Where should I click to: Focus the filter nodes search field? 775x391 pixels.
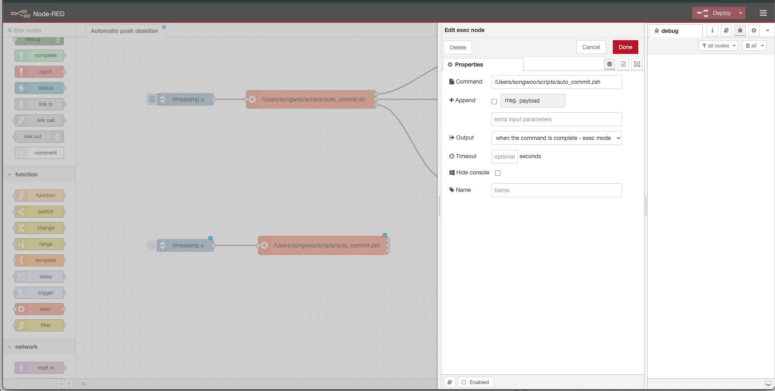click(39, 30)
